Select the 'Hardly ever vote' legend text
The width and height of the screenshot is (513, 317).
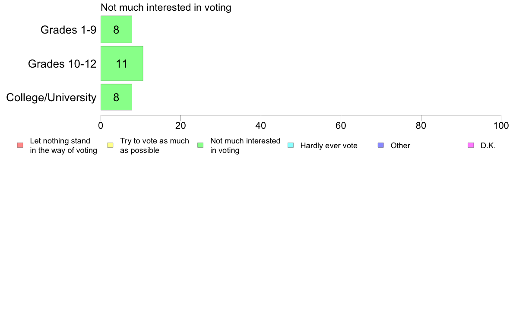pos(329,146)
